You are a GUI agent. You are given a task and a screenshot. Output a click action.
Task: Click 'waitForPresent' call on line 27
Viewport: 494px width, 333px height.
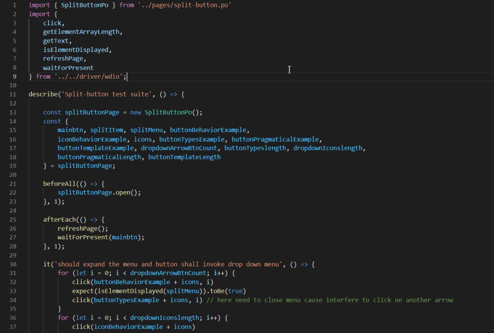click(83, 237)
